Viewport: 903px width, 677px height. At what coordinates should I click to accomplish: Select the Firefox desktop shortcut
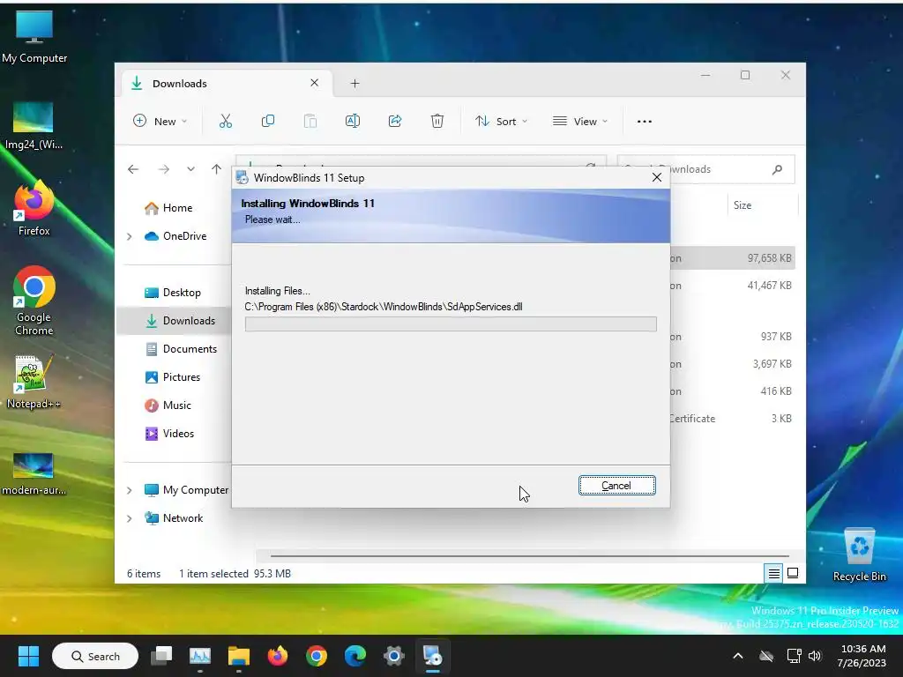34,208
